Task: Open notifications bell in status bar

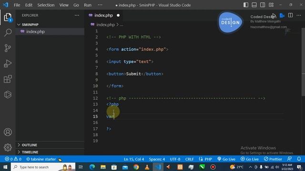Action: tap(299, 159)
